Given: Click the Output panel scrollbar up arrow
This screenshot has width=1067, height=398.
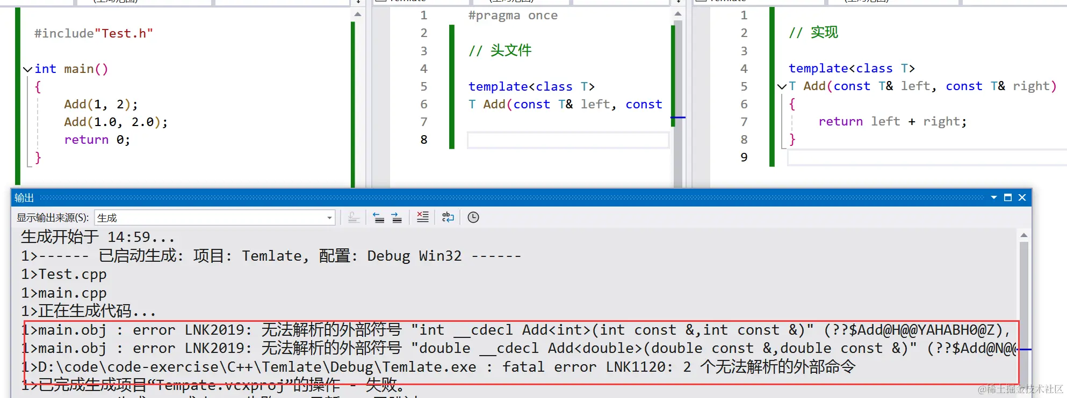Looking at the screenshot, I should pyautogui.click(x=1024, y=235).
